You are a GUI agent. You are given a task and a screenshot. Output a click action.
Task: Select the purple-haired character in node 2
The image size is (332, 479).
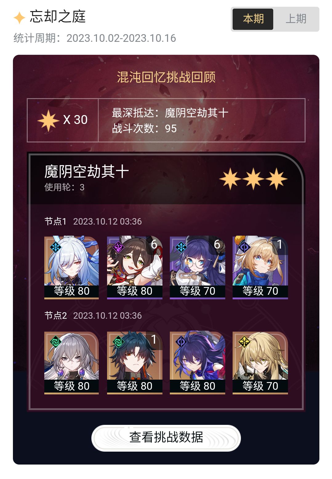click(x=197, y=362)
